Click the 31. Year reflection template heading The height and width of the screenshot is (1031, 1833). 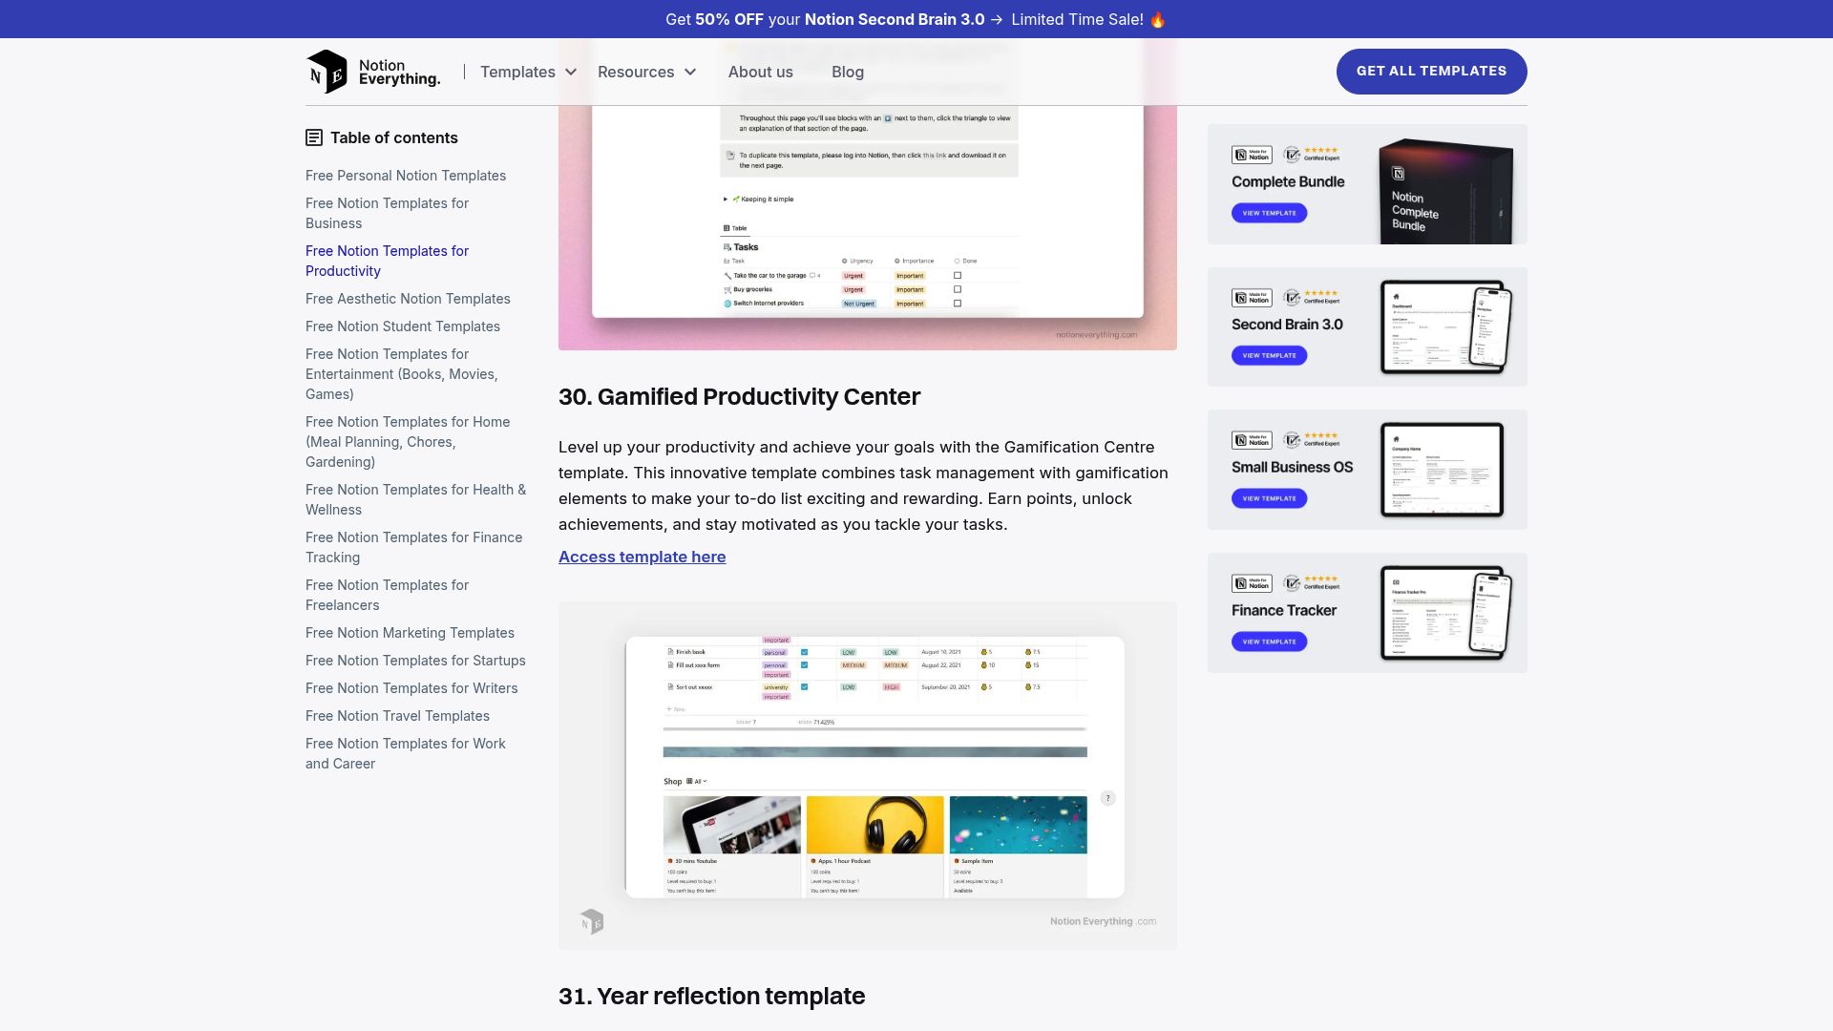(711, 996)
